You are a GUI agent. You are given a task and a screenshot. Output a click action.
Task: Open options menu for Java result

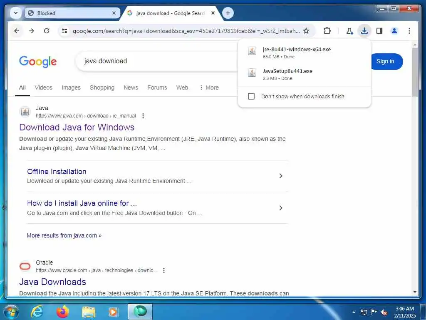[143, 116]
